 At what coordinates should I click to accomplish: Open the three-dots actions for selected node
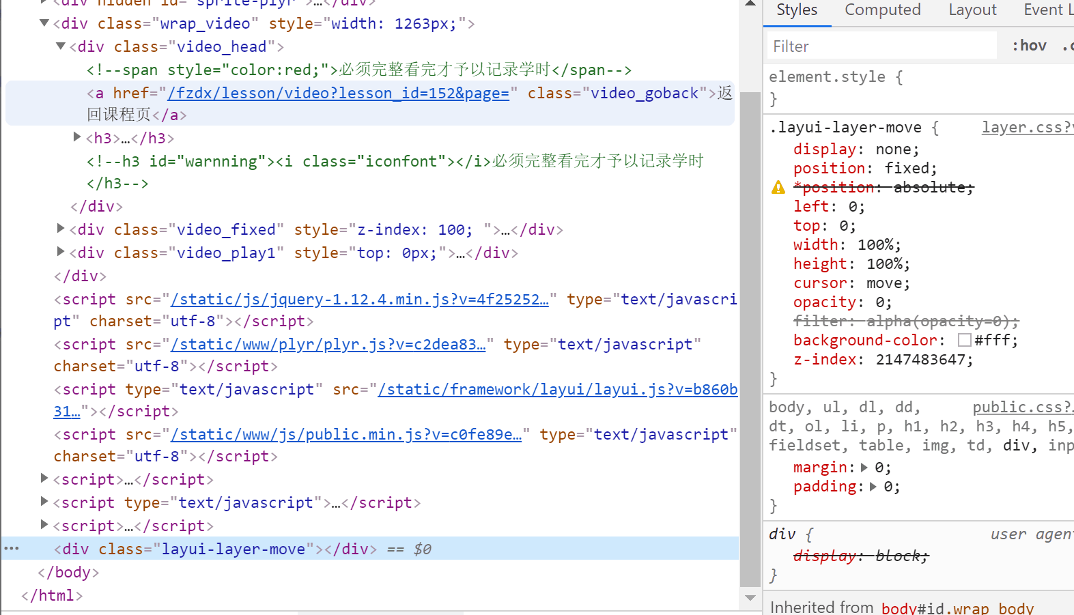click(12, 548)
